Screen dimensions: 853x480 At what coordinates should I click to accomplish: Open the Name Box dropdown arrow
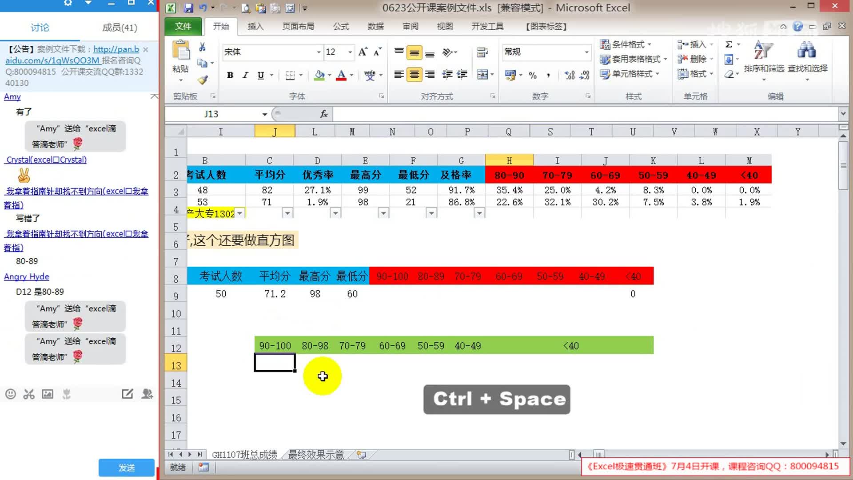click(x=265, y=114)
